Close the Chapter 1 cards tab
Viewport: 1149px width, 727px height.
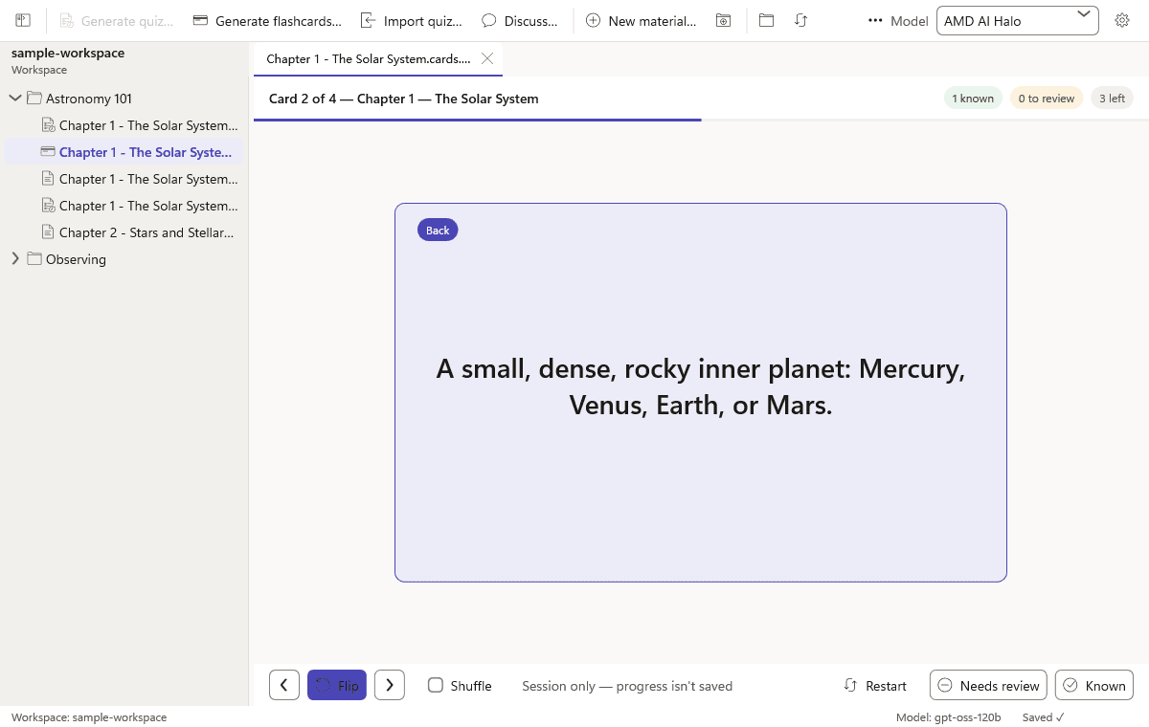click(x=487, y=59)
